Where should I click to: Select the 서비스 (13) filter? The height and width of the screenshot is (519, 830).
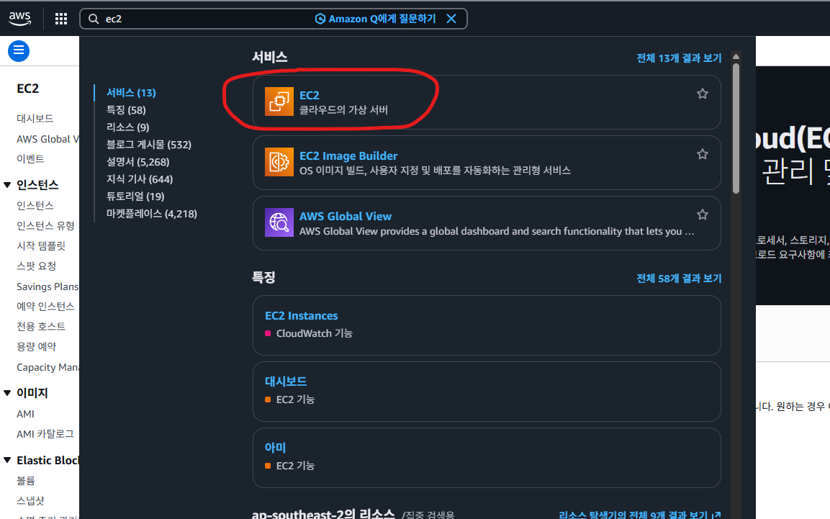[131, 93]
